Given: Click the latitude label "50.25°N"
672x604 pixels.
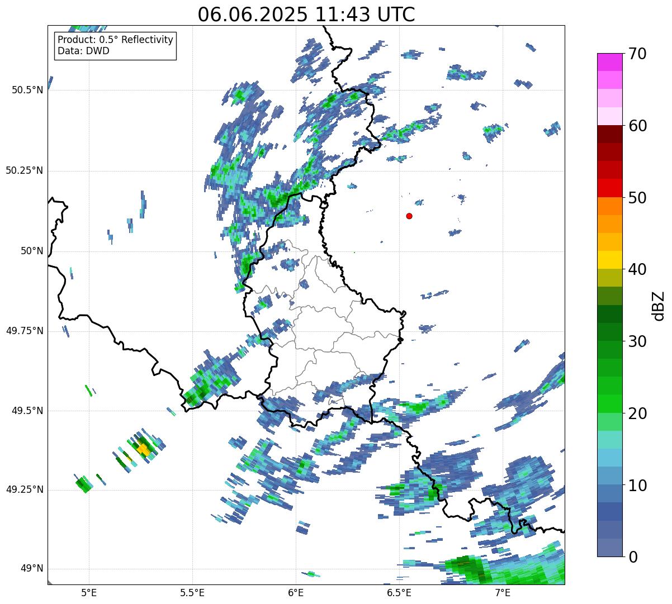Looking at the screenshot, I should (24, 170).
